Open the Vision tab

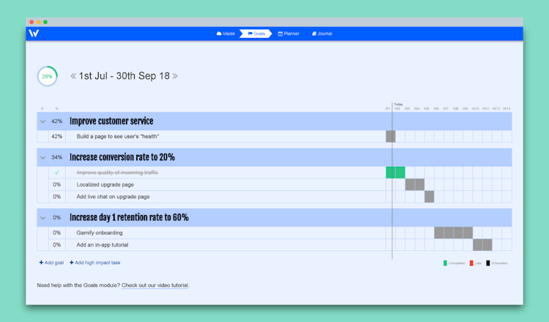coord(226,34)
